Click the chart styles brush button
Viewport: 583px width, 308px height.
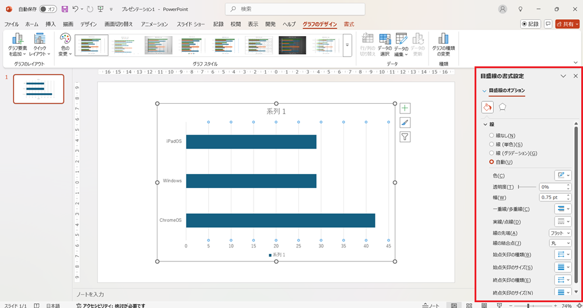[405, 123]
